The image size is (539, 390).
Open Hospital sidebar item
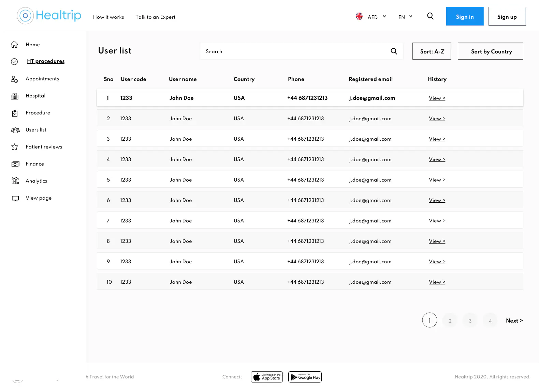(x=35, y=96)
